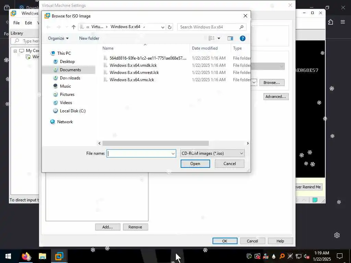Image resolution: width=351 pixels, height=263 pixels.
Task: Cancel the Browse for ISO Image dialog
Action: click(230, 164)
